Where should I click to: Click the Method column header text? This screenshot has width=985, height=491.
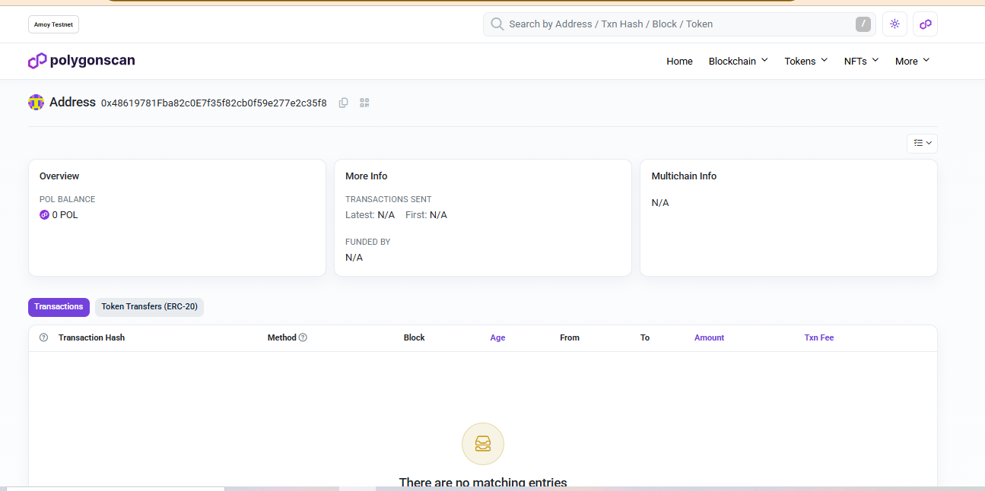(x=281, y=337)
